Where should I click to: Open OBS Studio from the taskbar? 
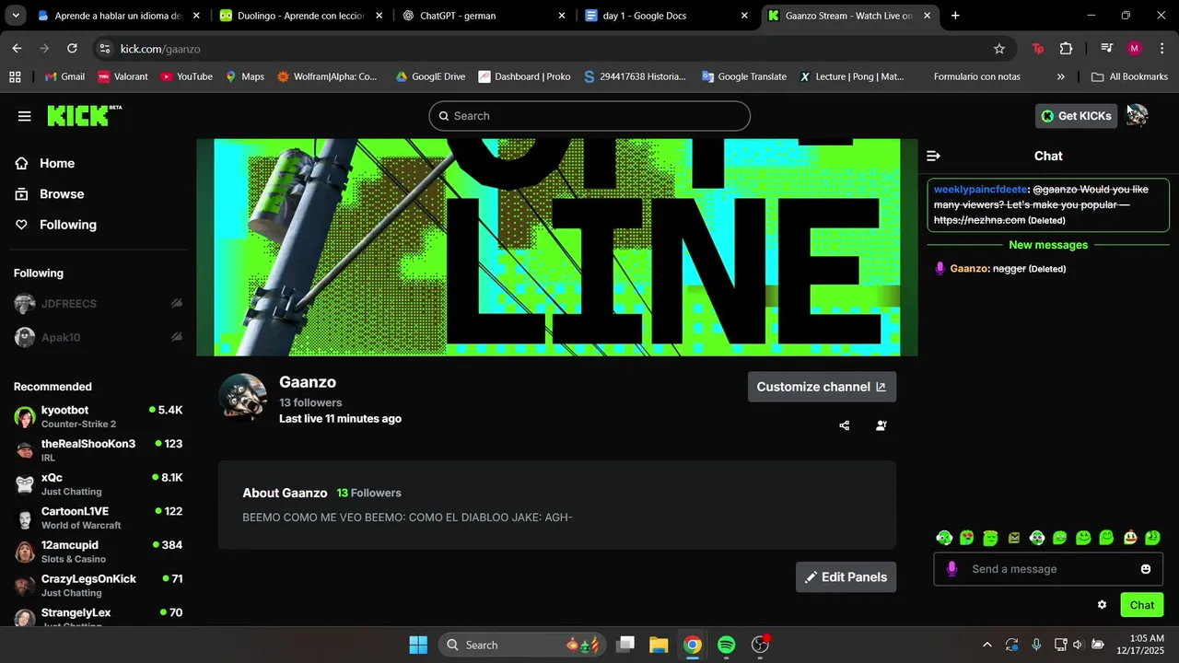[x=761, y=645]
